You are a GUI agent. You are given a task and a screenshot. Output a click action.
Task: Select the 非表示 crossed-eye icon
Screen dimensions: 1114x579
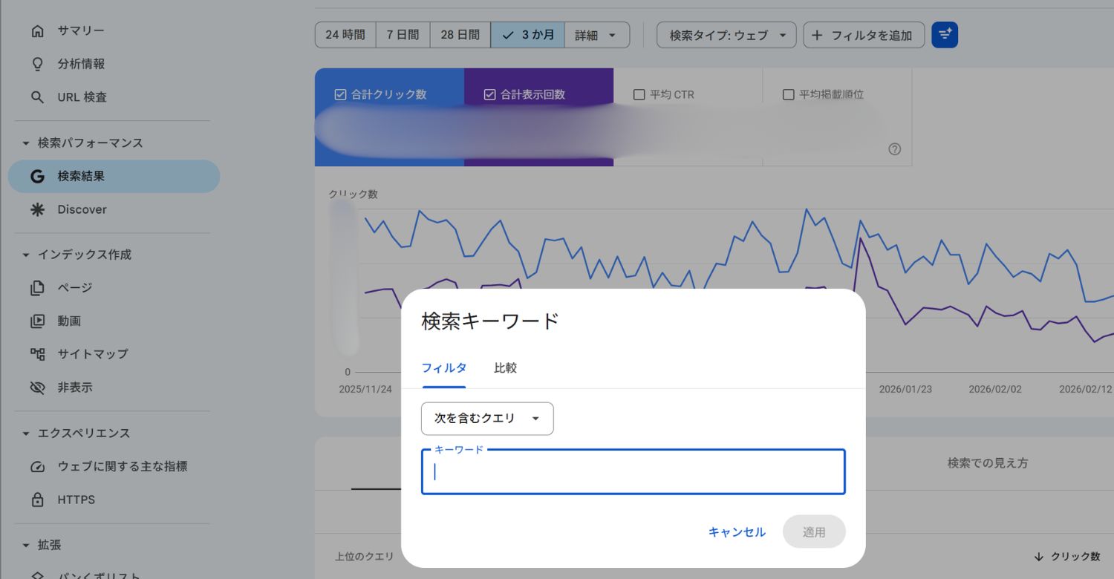click(38, 387)
